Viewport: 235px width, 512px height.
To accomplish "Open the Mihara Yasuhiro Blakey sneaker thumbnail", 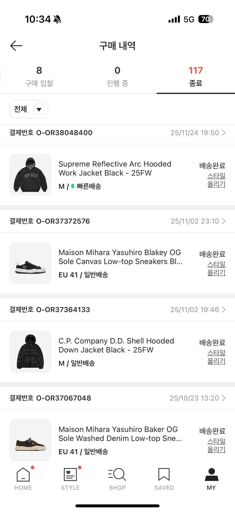I will pyautogui.click(x=30, y=263).
